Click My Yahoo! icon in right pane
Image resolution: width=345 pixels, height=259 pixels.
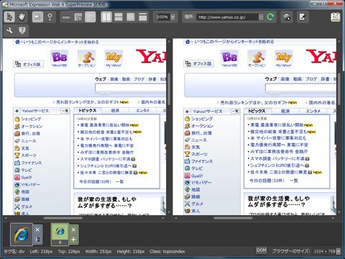[284, 59]
